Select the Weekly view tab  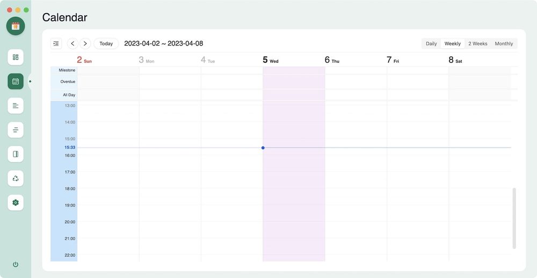point(452,43)
